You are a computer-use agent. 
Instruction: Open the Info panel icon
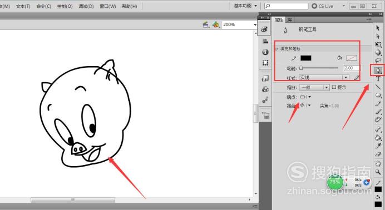tap(265, 52)
